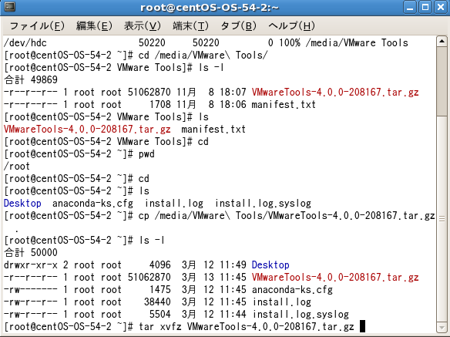Open the ヘルプ(H) menu
The height and width of the screenshot is (337, 450).
pos(291,26)
